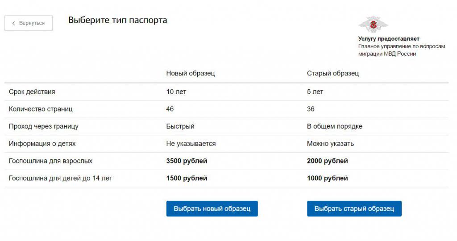Click the "2000 рублей" fee value
Screen dimensions: 457x241
tap(327, 161)
